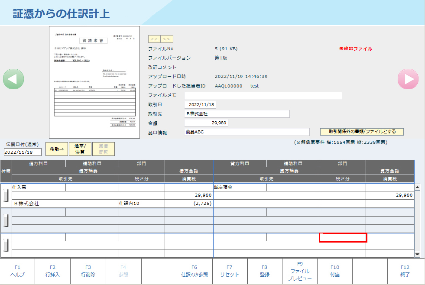The width and height of the screenshot is (425, 285).
Task: Edit the 金額 field showing 29,980
Action: 206,123
